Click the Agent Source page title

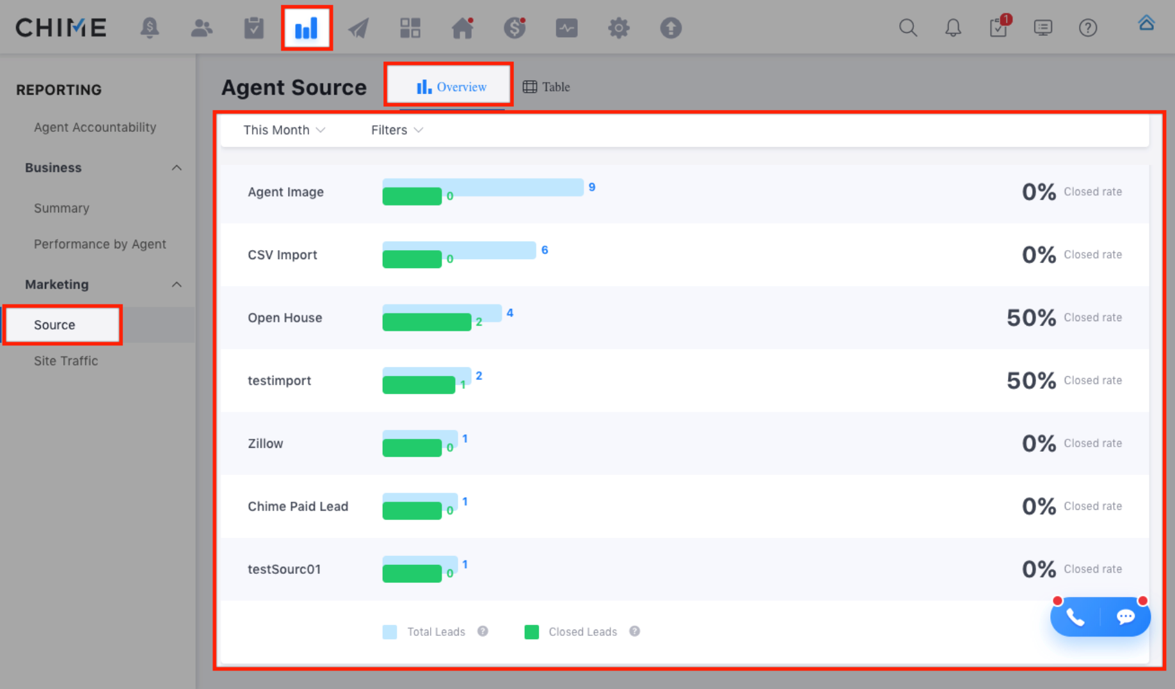point(294,87)
